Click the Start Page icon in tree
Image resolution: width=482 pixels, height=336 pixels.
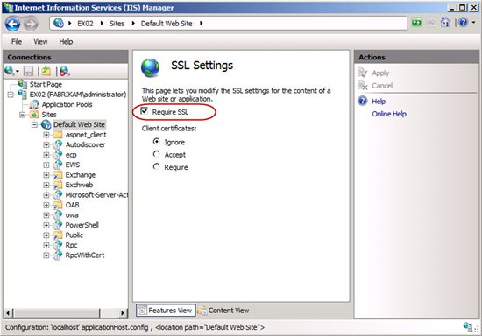coord(22,83)
